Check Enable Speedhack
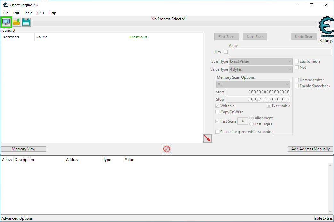Image resolution: width=334 pixels, height=222 pixels. [x=297, y=86]
